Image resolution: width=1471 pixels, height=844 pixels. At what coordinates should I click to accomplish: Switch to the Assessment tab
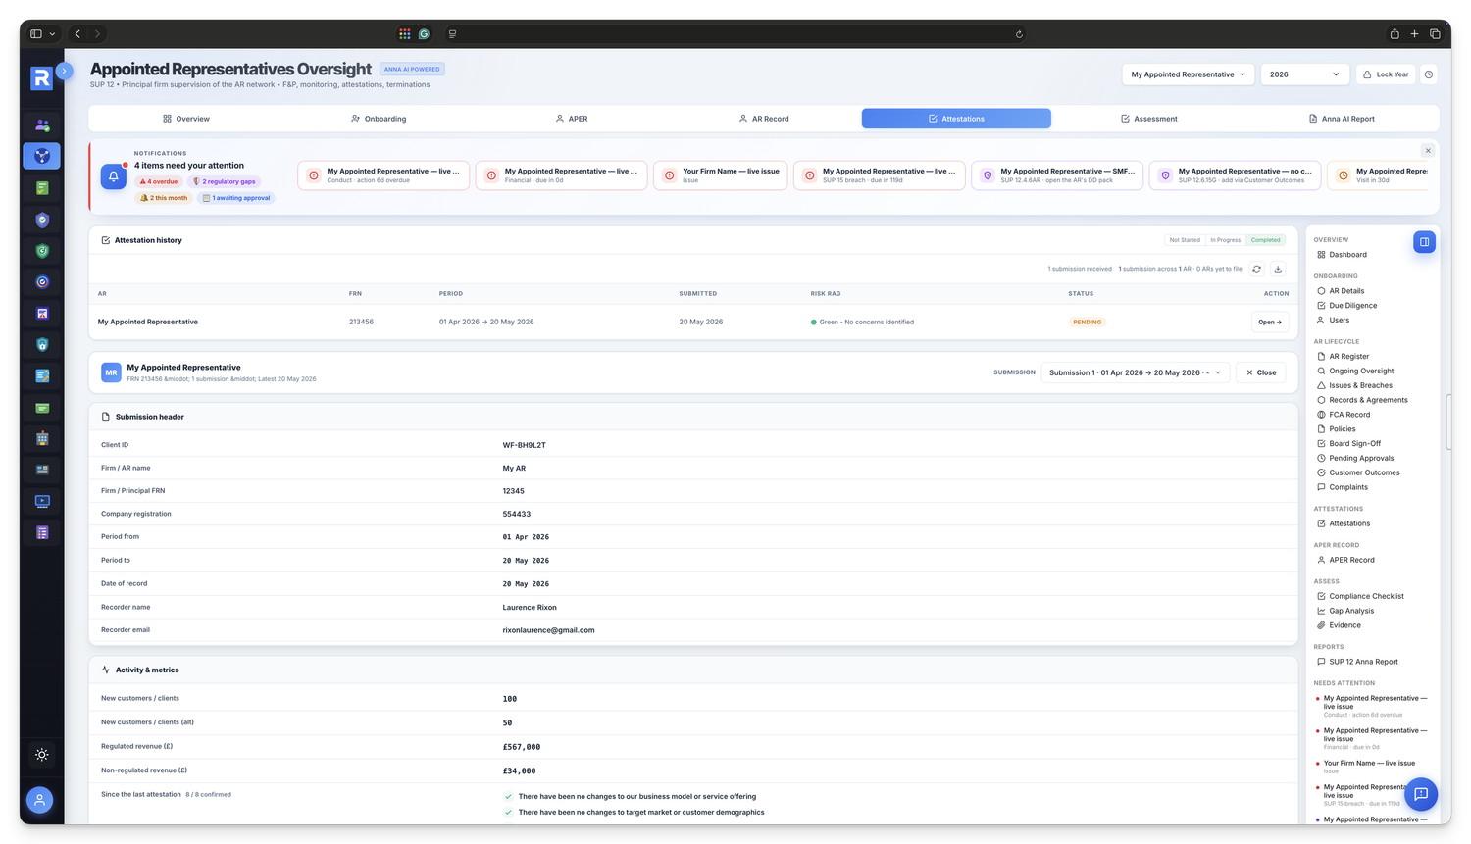(x=1149, y=119)
